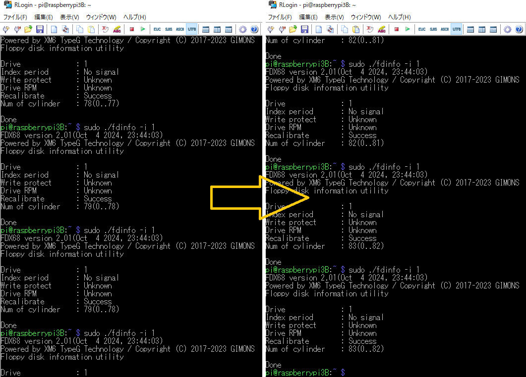Toggle UTF8 encoding in right window
Screen dimensions: 526x377
tap(457, 29)
